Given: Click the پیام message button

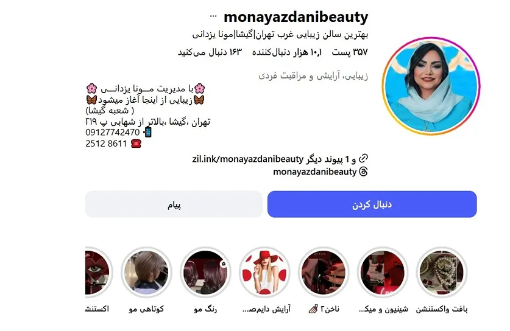Looking at the screenshot, I should [x=174, y=204].
